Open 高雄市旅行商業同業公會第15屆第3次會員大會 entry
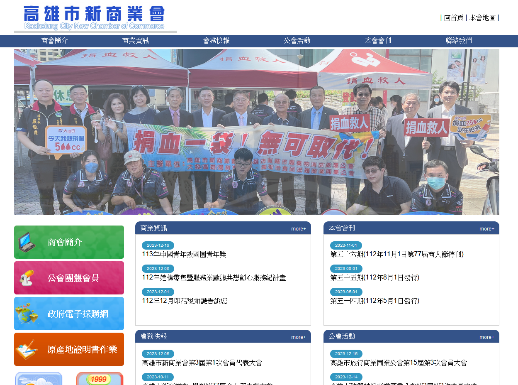 (x=398, y=363)
